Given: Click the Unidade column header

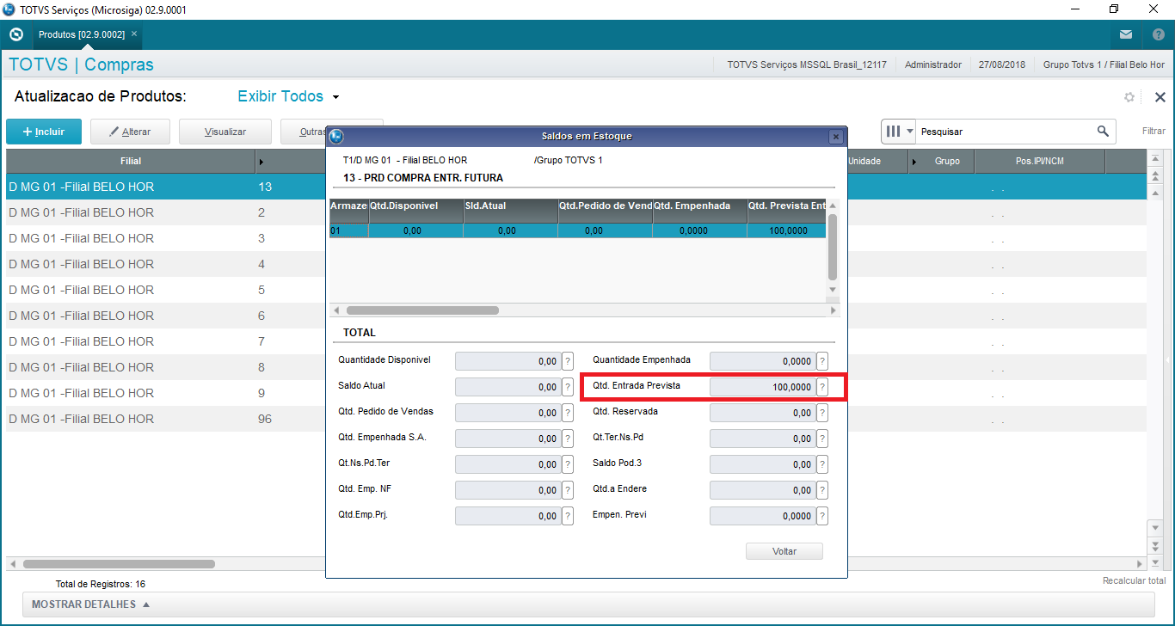Looking at the screenshot, I should click(x=864, y=162).
